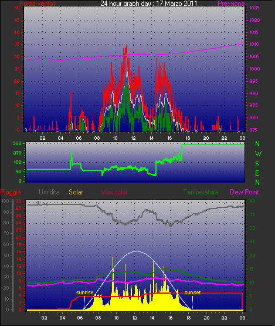275x326 pixels.
Task: Click the 12 hour tick on the wind graph
Action: (x=133, y=138)
